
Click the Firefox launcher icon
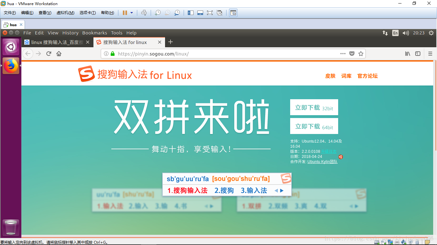(11, 66)
